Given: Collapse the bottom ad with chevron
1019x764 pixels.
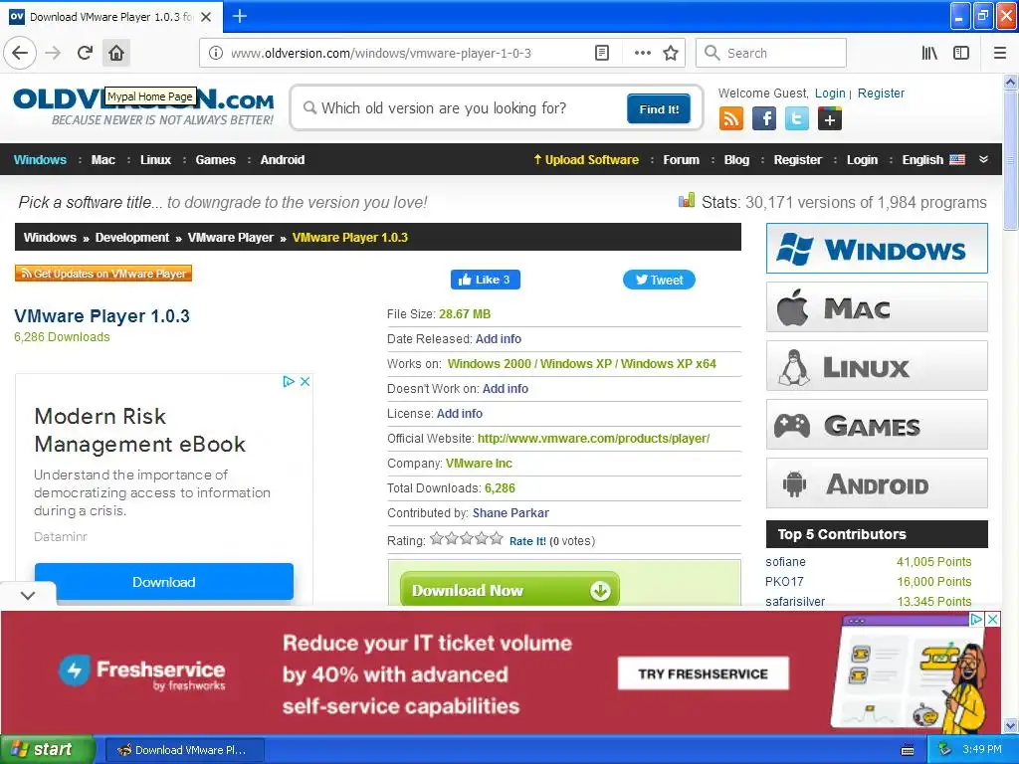Looking at the screenshot, I should pos(28,595).
